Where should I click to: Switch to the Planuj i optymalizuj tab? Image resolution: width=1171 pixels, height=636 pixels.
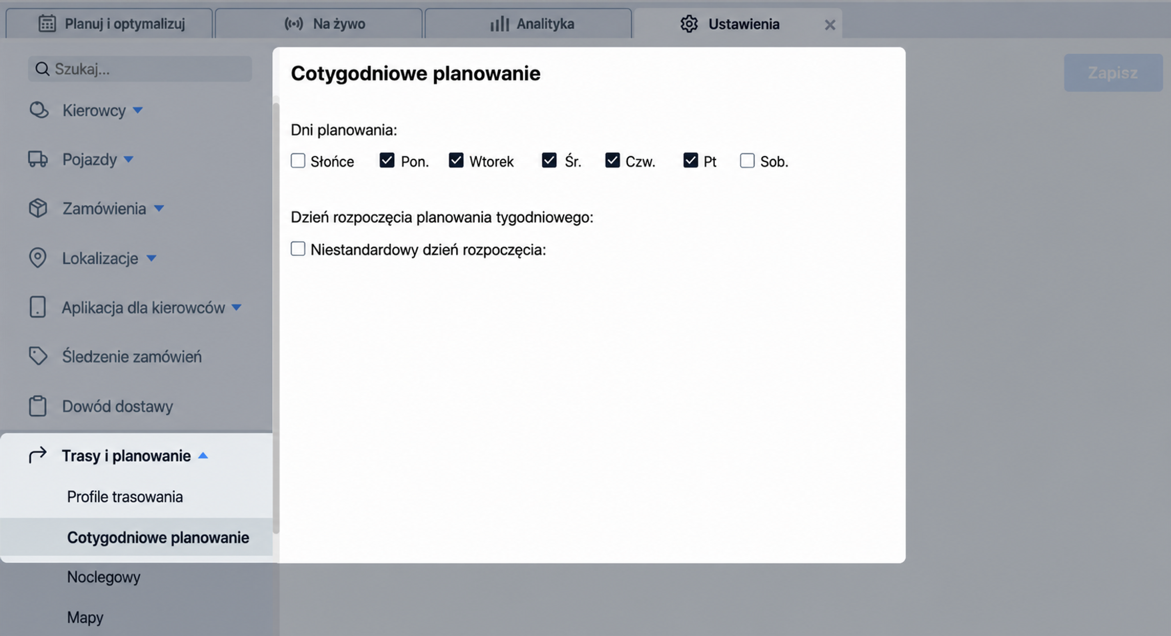(109, 23)
